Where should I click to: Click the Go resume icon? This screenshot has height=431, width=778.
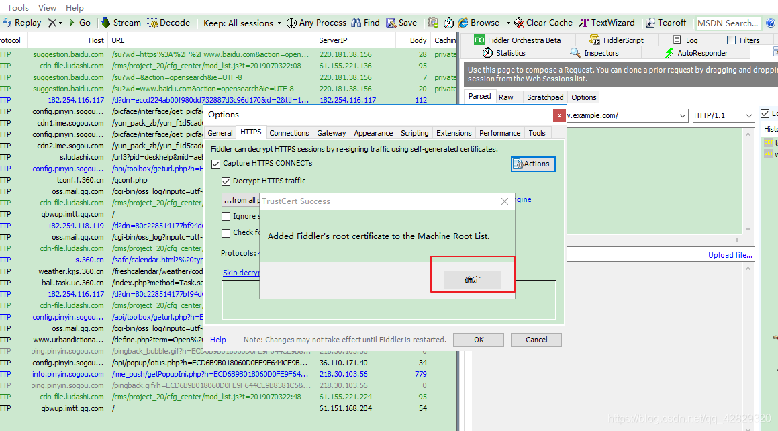point(72,23)
